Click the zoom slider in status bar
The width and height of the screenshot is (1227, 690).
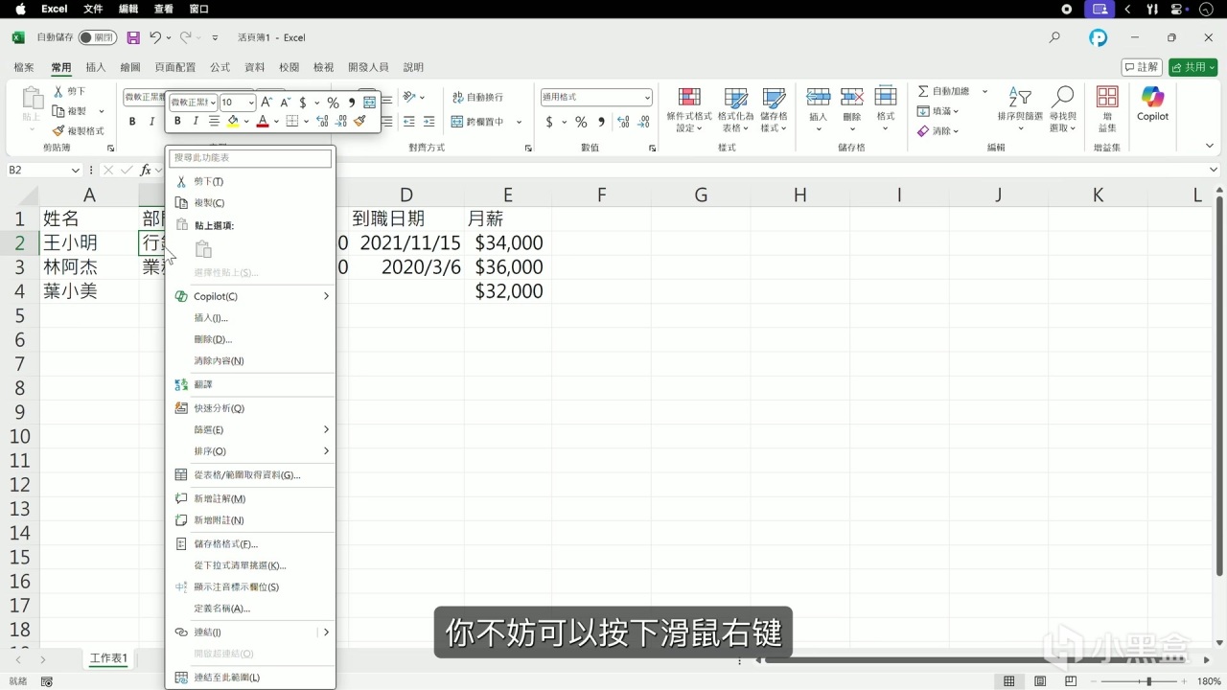[1138, 681]
